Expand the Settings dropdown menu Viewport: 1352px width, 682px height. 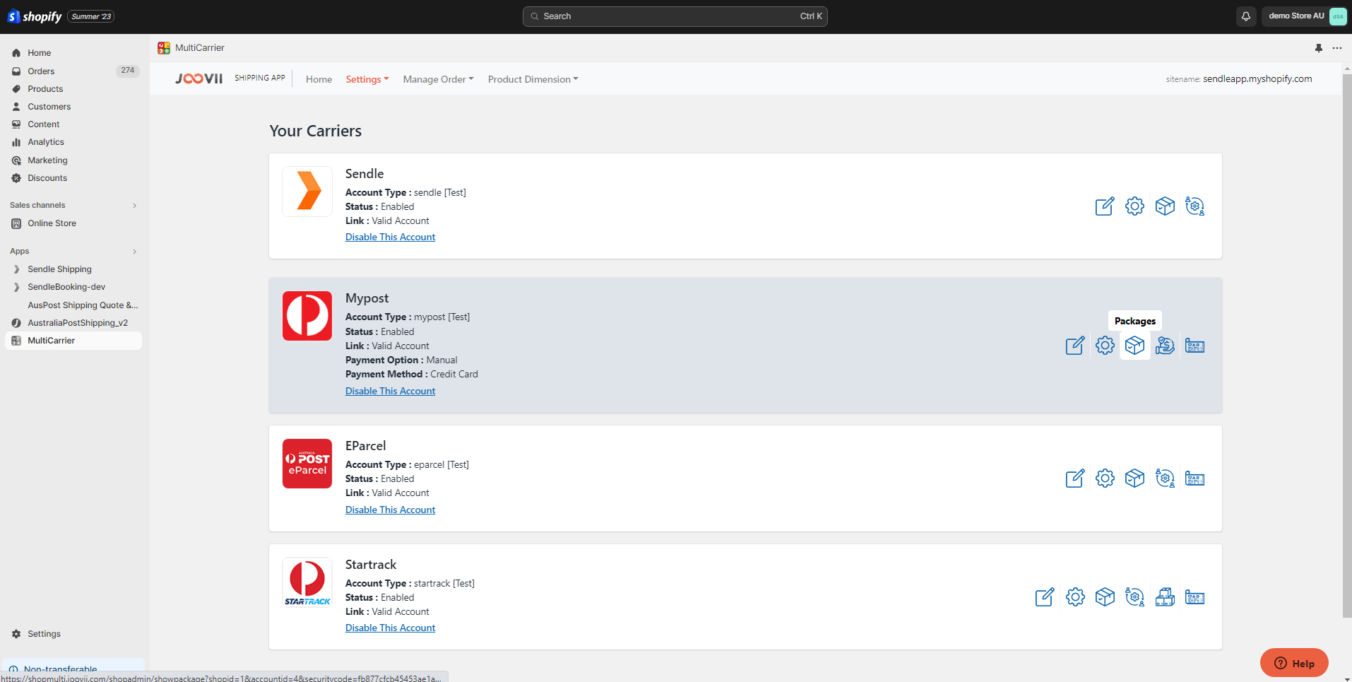[x=367, y=79]
